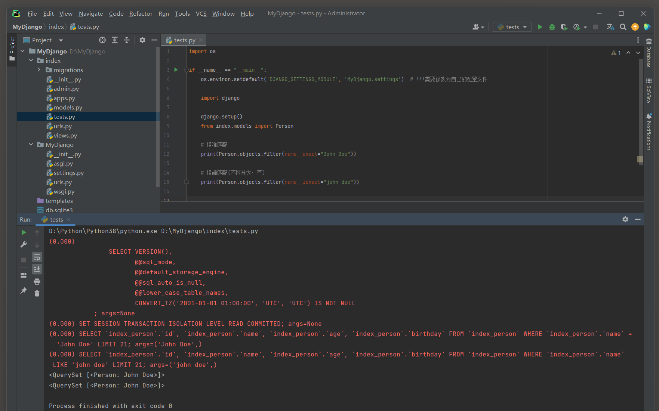
Task: Run tests with coverage icon
Action: (564, 27)
